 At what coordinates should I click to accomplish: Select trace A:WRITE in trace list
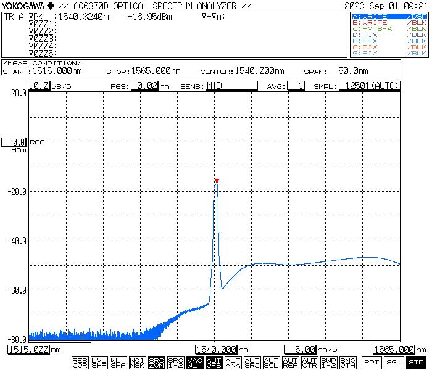[389, 16]
